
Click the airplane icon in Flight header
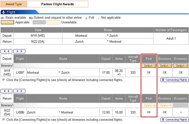3,12
